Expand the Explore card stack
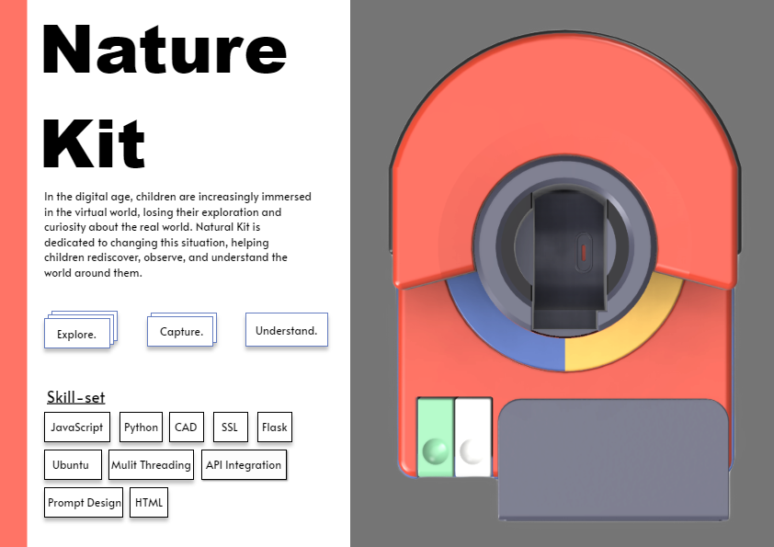The width and height of the screenshot is (774, 547). (x=77, y=335)
